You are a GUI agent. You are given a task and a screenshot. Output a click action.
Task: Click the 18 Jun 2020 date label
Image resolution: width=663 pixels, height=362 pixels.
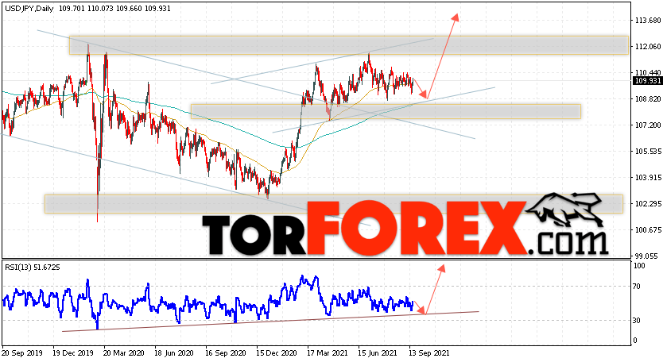tap(173, 352)
